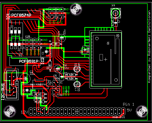Select electrolytic capacitor C2 22u
Image resolution: width=152 pixels, height=123 pixels.
click(x=25, y=78)
